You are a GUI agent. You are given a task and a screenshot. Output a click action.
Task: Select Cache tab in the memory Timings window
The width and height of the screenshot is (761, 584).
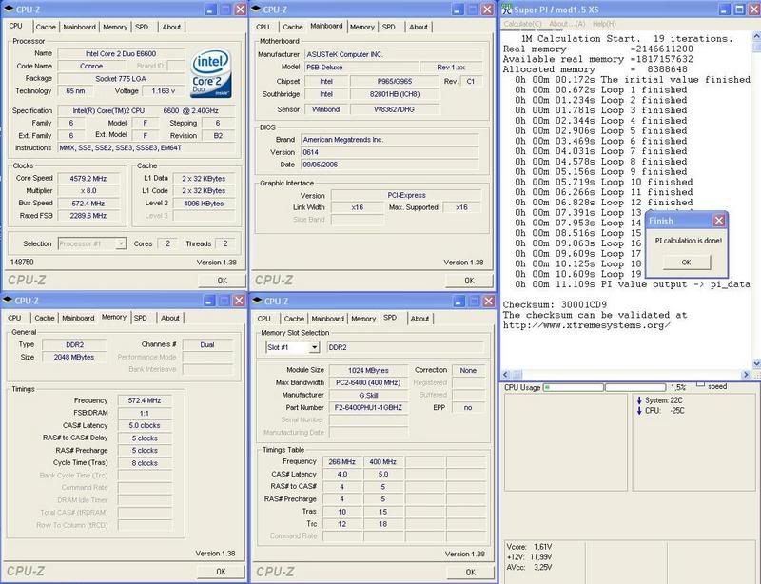tap(44, 318)
